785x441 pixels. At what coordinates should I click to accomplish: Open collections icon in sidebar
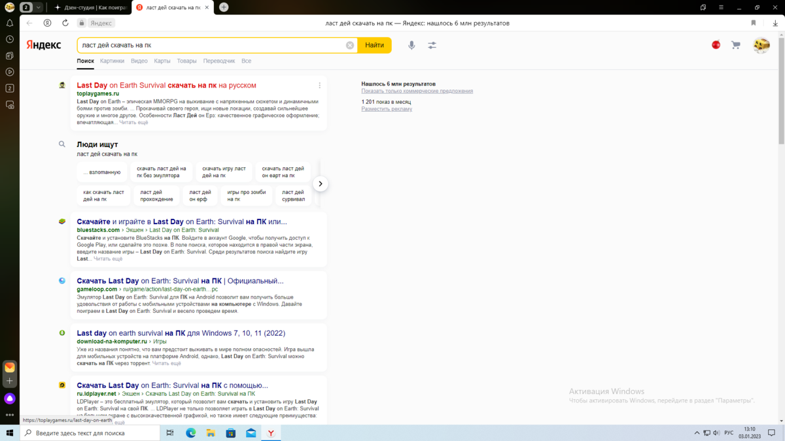tap(10, 56)
